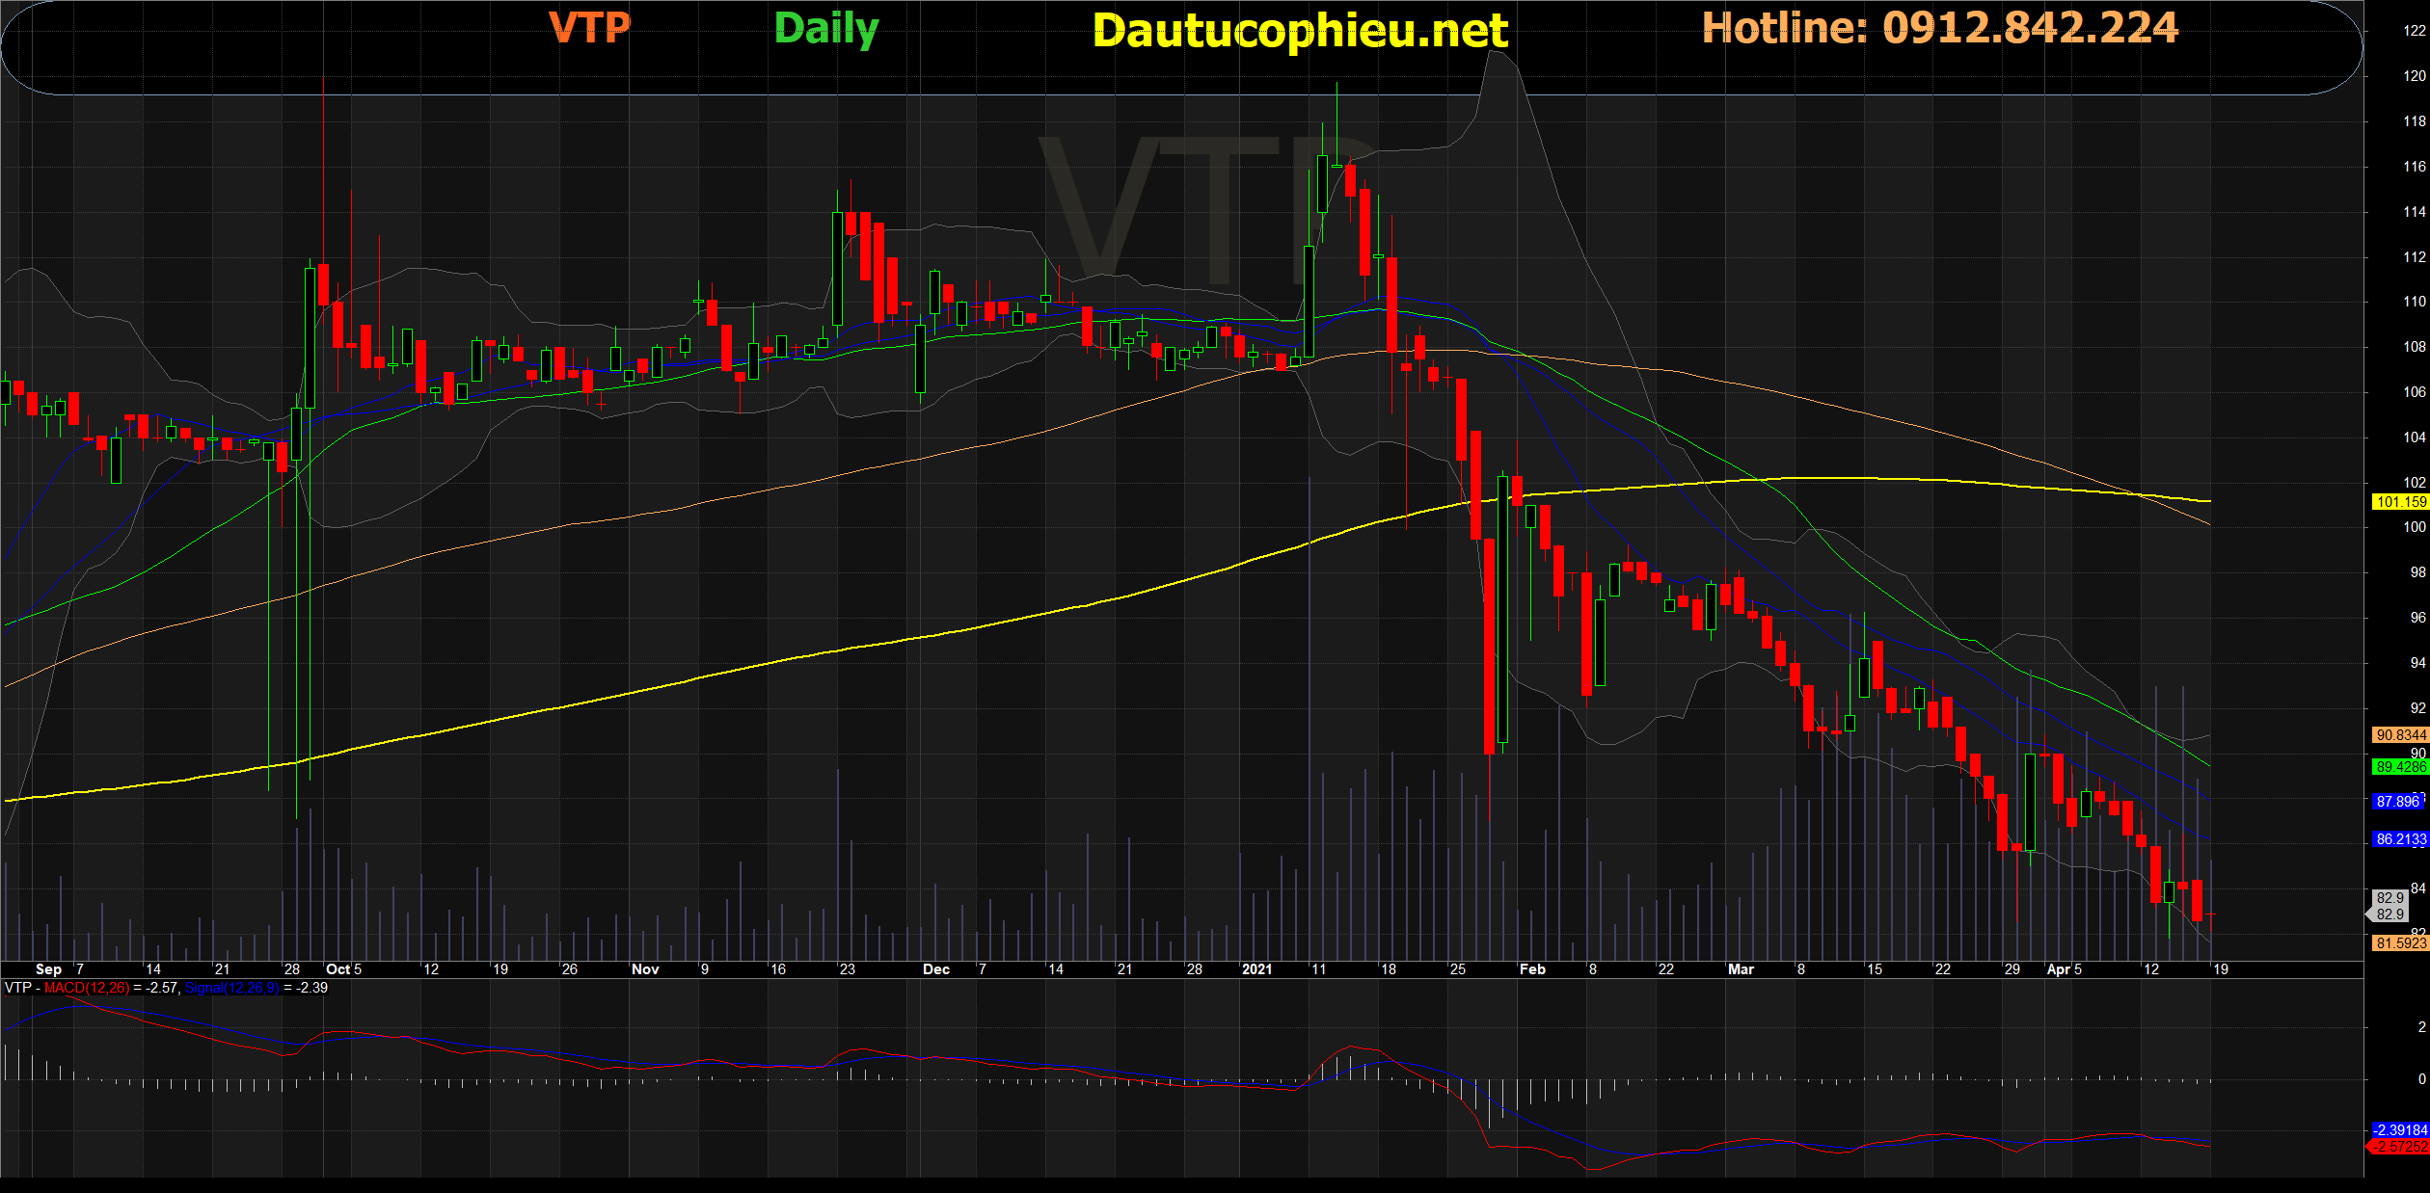
Task: Click the Mar month marker on date axis
Action: 1741,969
